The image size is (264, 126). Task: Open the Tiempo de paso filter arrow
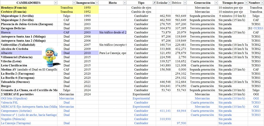tap(246, 3)
